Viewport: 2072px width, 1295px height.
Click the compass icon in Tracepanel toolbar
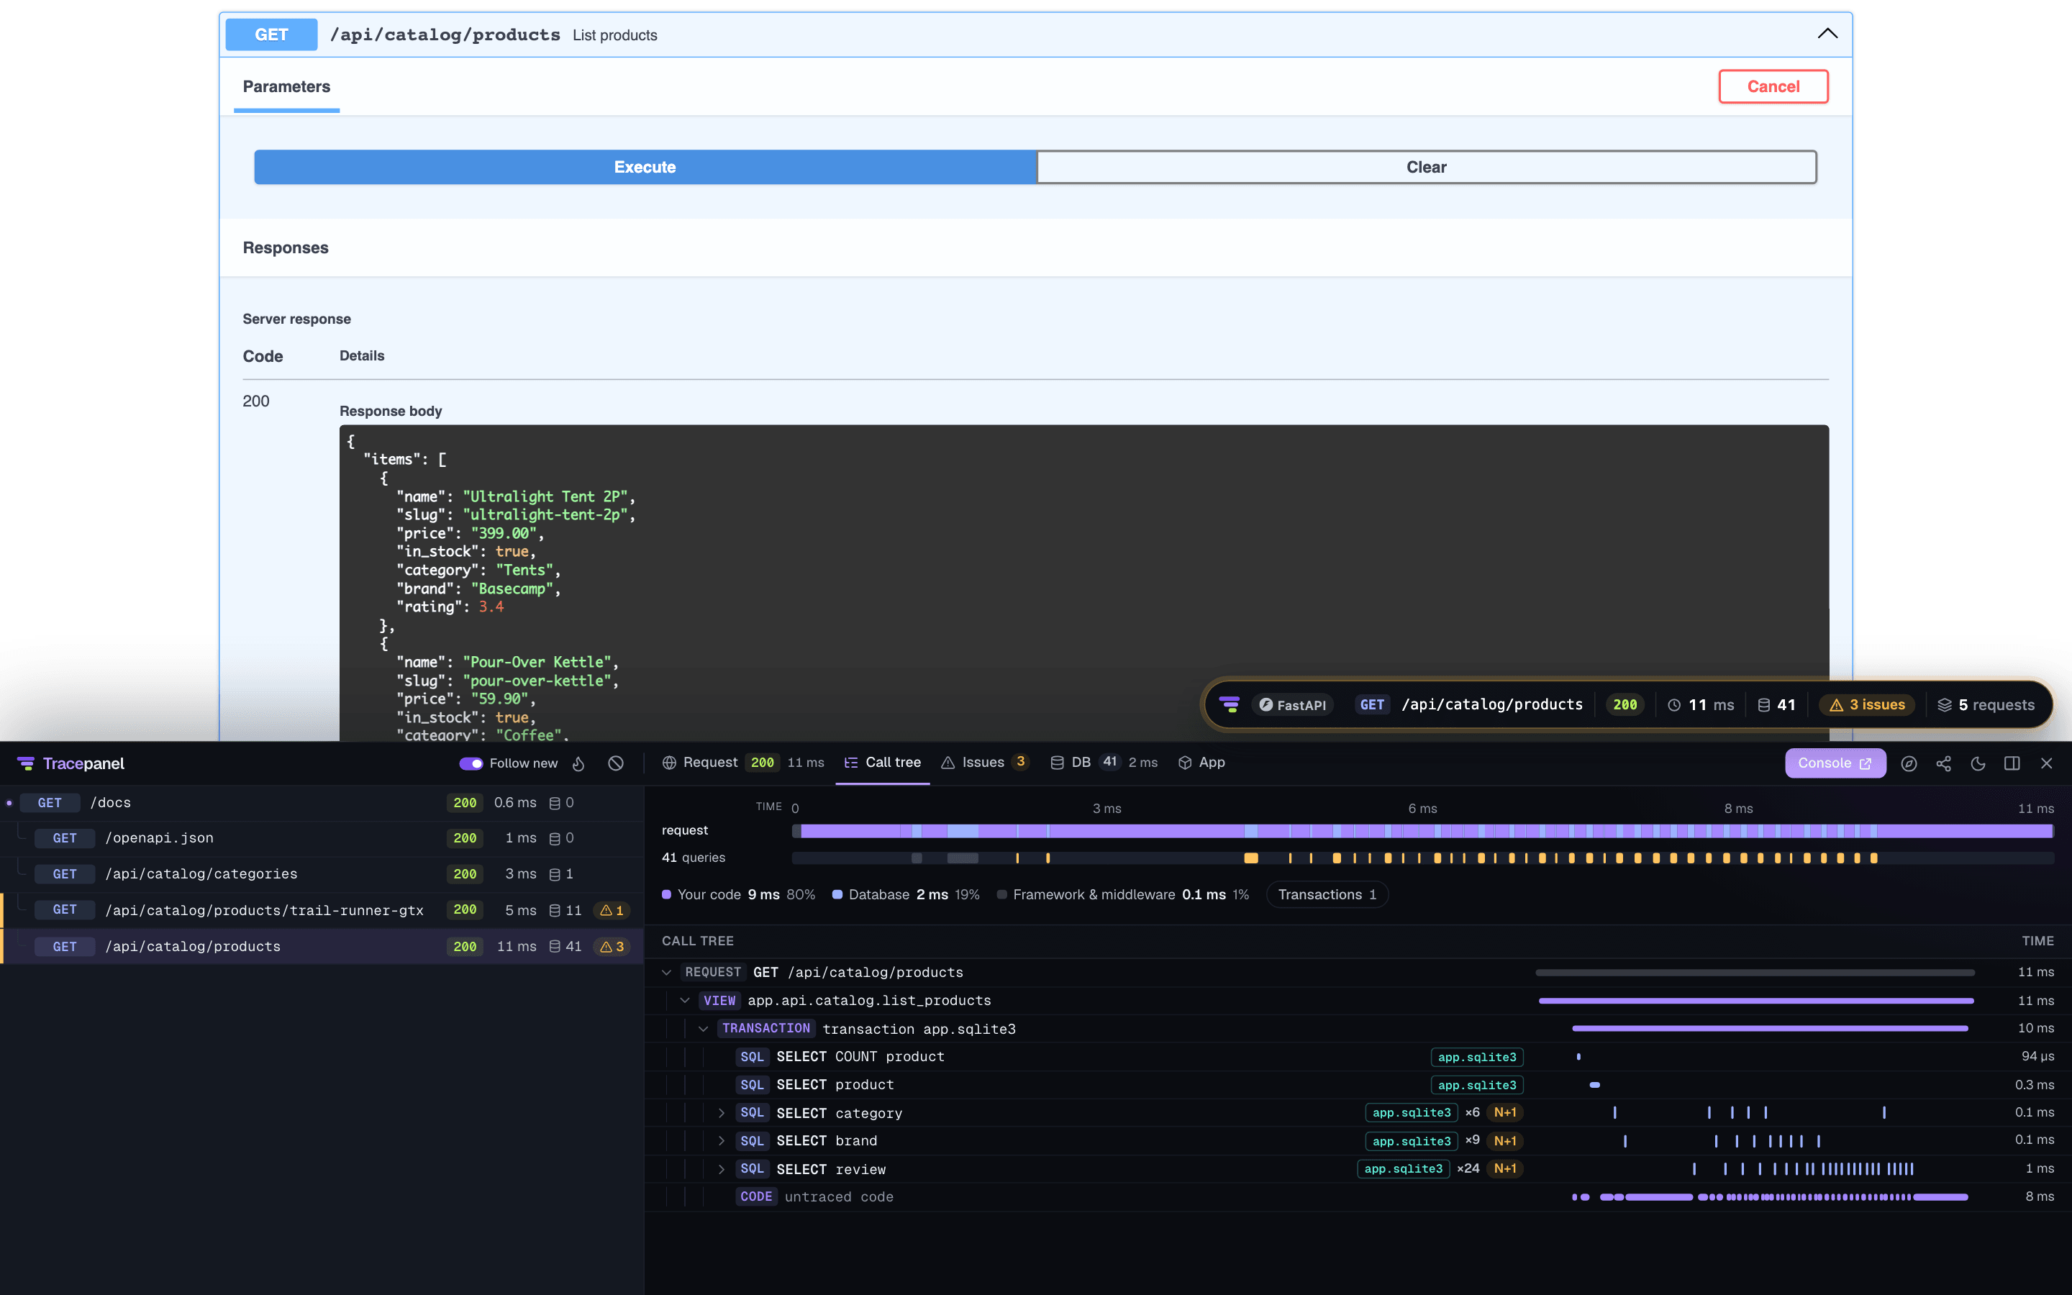tap(1909, 763)
